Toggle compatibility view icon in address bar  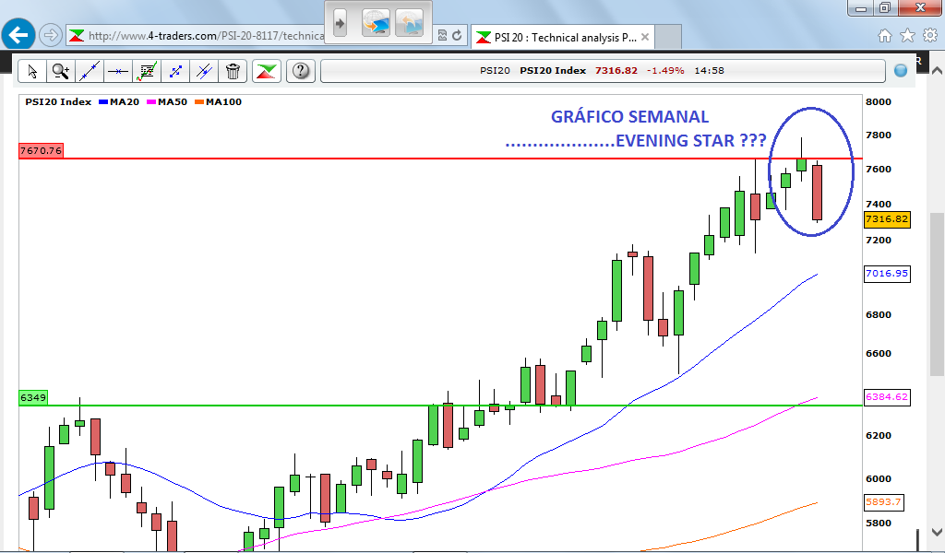click(442, 36)
